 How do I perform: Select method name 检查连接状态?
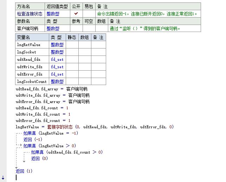30,14
